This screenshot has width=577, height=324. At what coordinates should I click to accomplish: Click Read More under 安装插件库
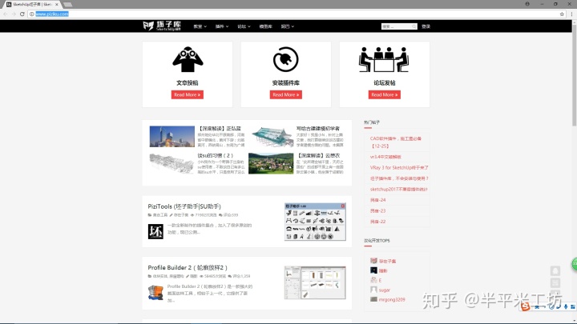pyautogui.click(x=286, y=94)
